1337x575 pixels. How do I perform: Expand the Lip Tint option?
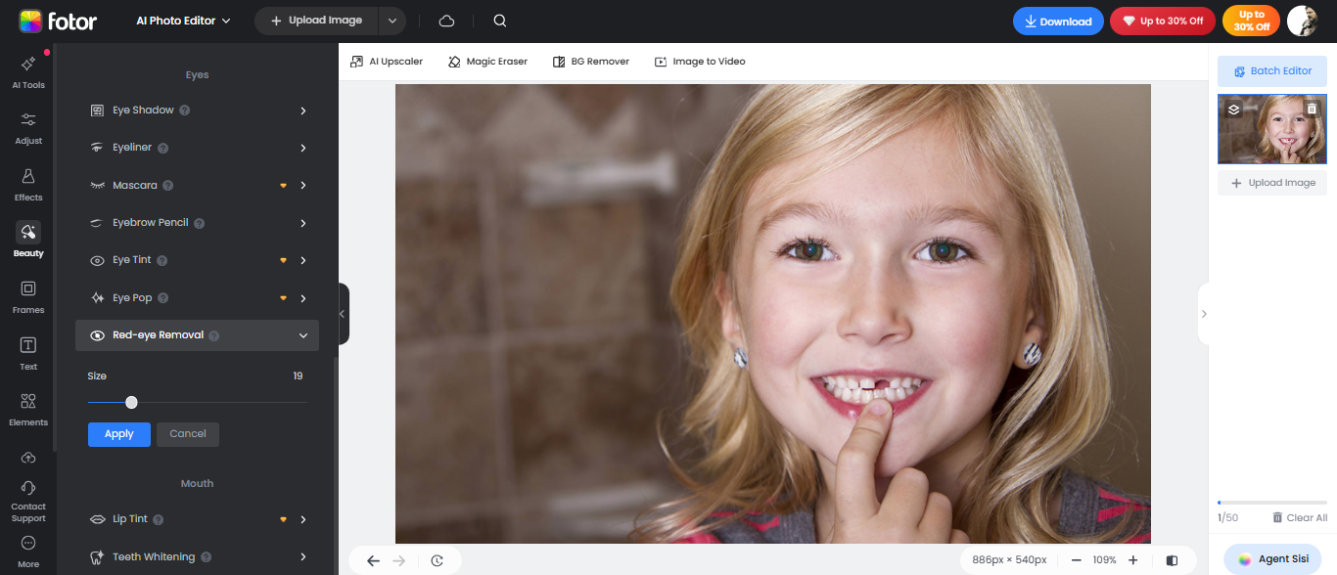[x=303, y=519]
